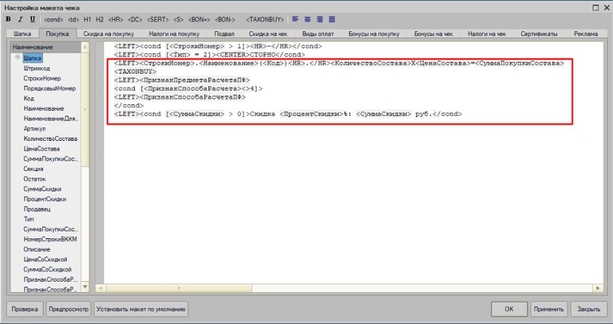Click the Закрыть button
Image resolution: width=613 pixels, height=324 pixels.
coord(588,309)
